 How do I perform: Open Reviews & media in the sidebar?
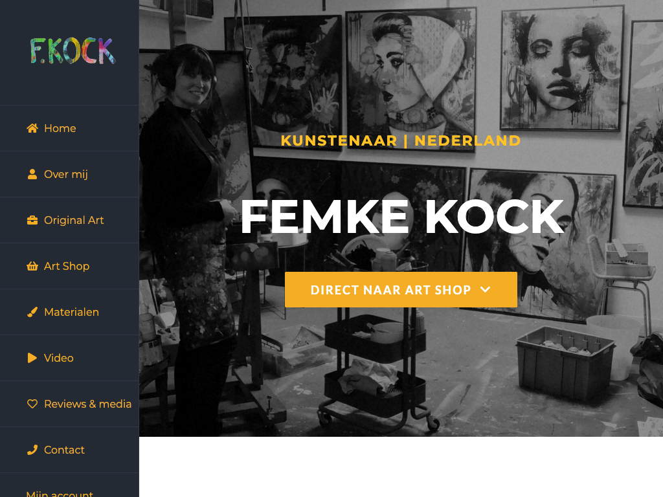pyautogui.click(x=69, y=404)
